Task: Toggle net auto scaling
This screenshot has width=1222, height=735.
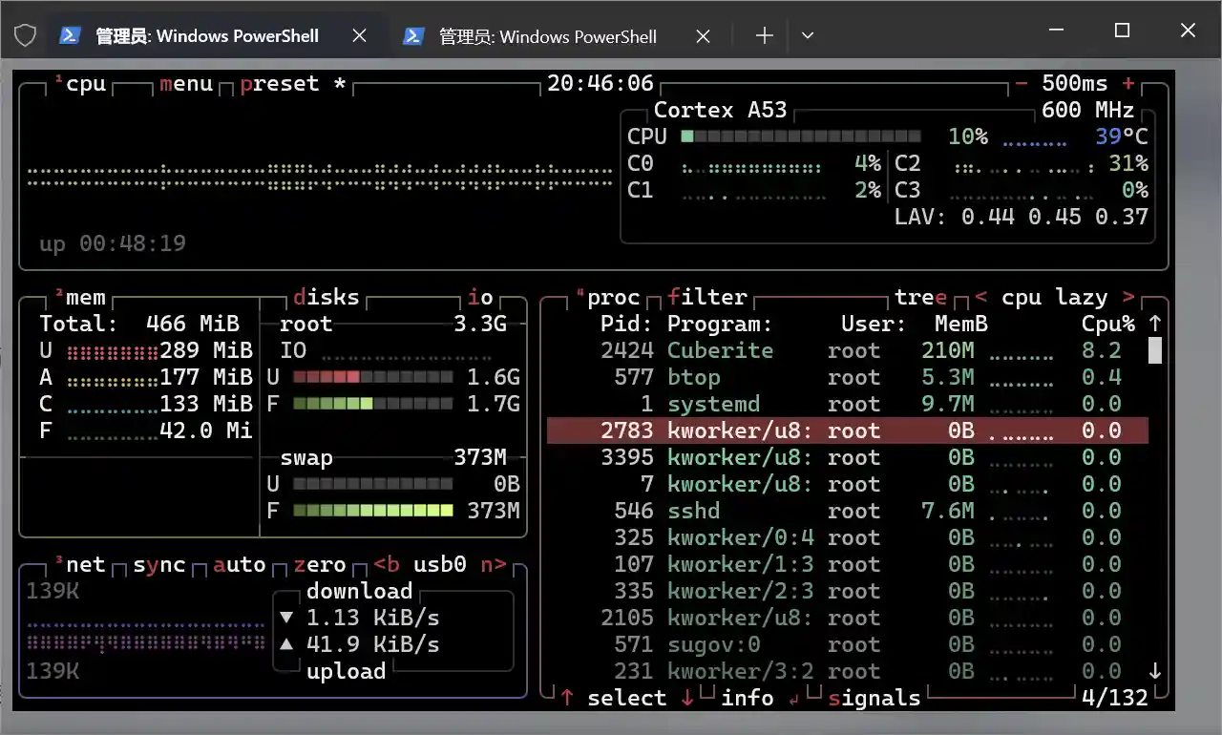Action: [239, 564]
